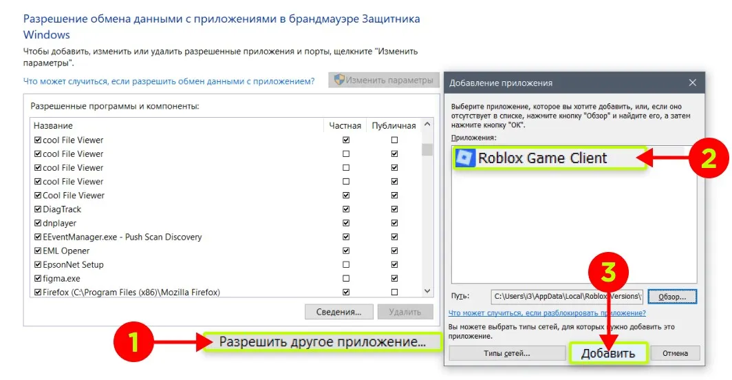This screenshot has height=380, width=732.
Task: Click the Частная column header
Action: 345,125
